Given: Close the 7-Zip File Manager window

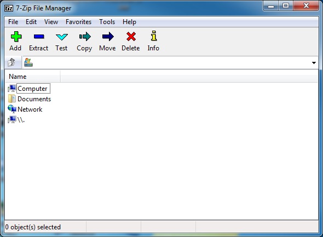Looking at the screenshot, I should [x=306, y=6].
